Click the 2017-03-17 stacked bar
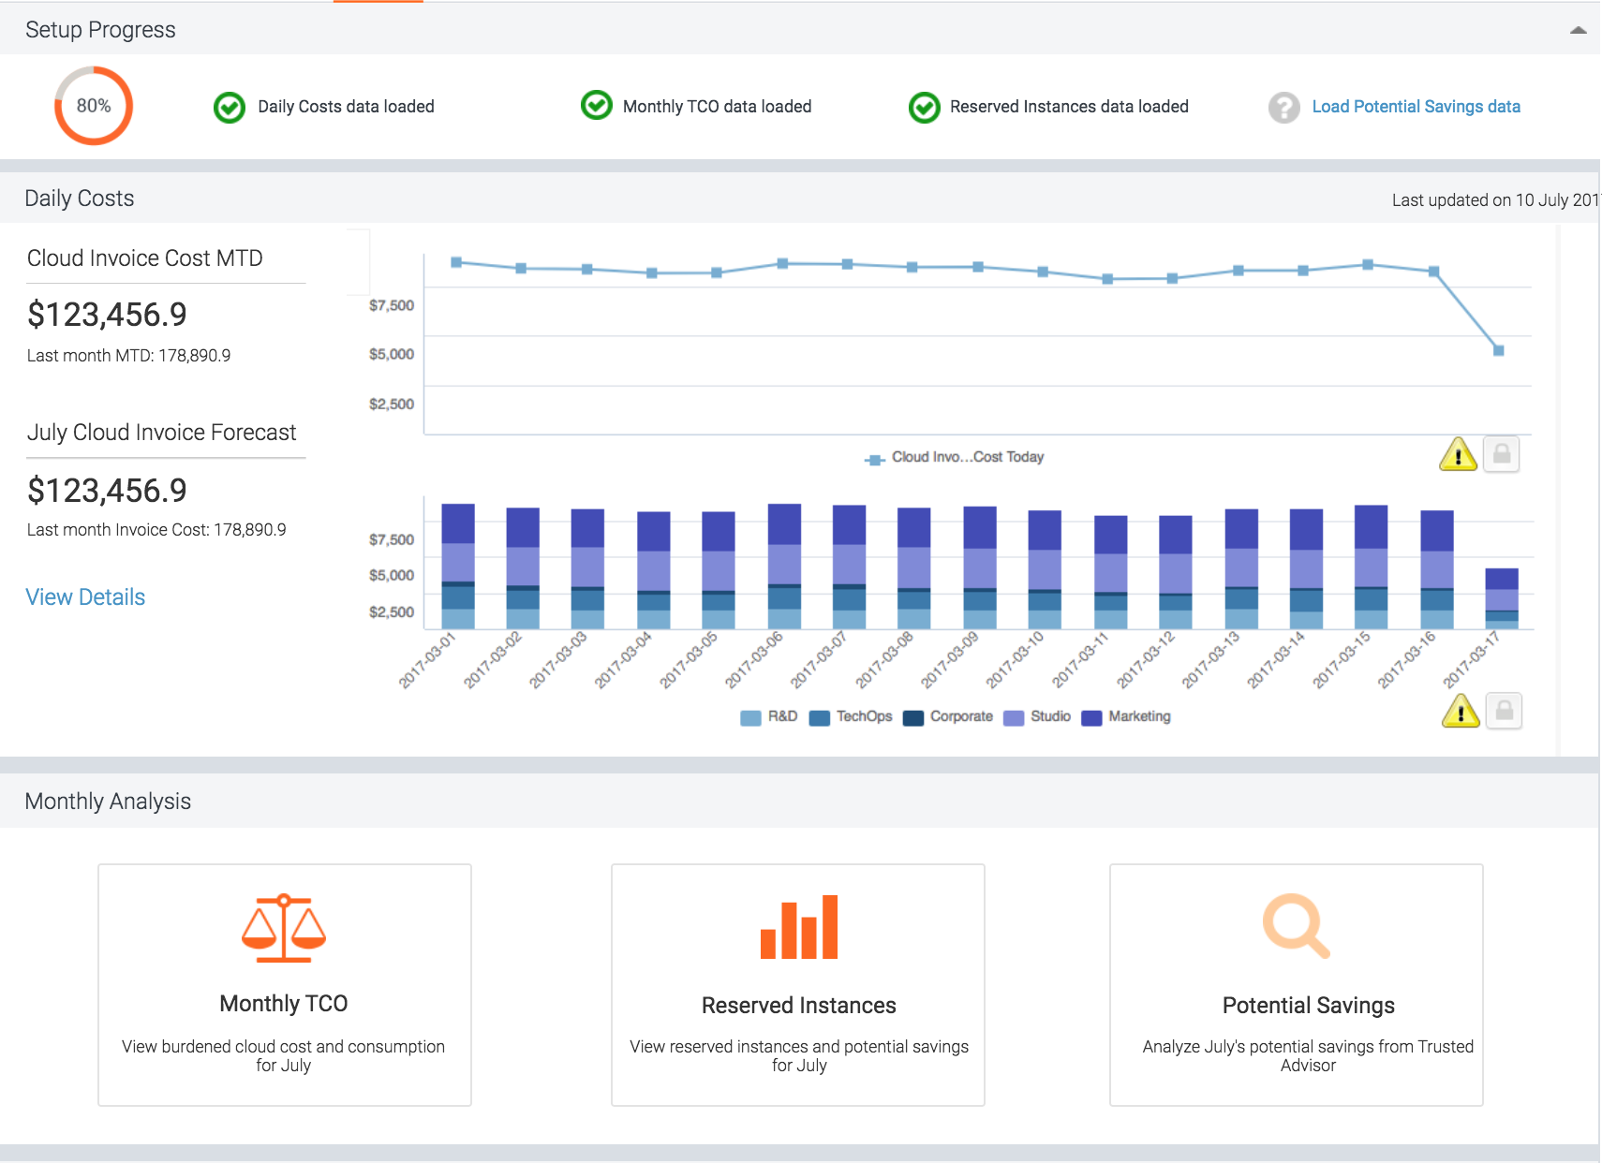 pos(1502,599)
